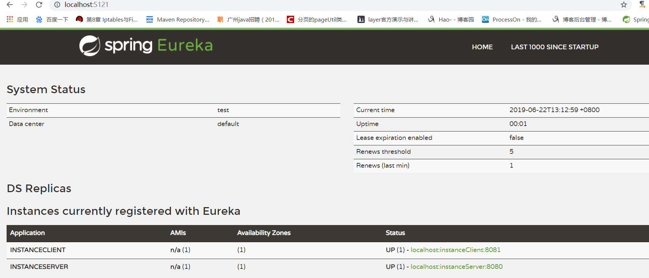Image resolution: width=649 pixels, height=278 pixels.
Task: Click the site info icon in address bar
Action: pyautogui.click(x=57, y=5)
